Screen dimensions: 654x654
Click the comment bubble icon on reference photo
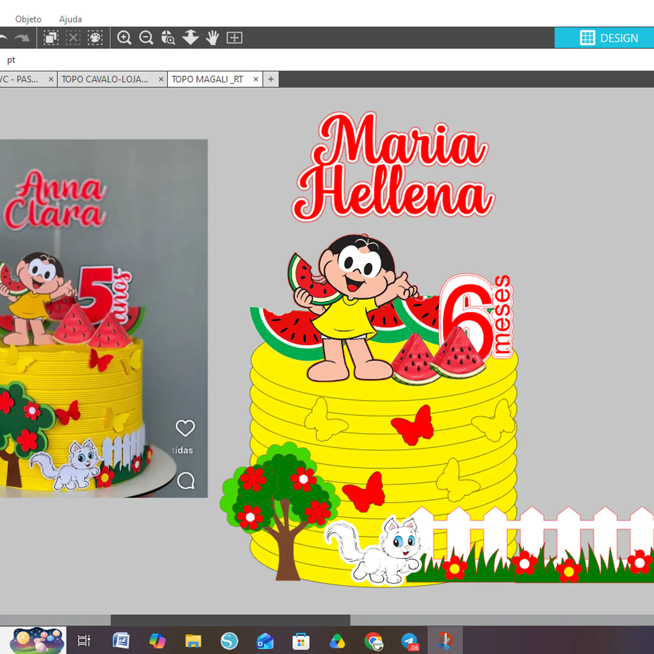[186, 481]
